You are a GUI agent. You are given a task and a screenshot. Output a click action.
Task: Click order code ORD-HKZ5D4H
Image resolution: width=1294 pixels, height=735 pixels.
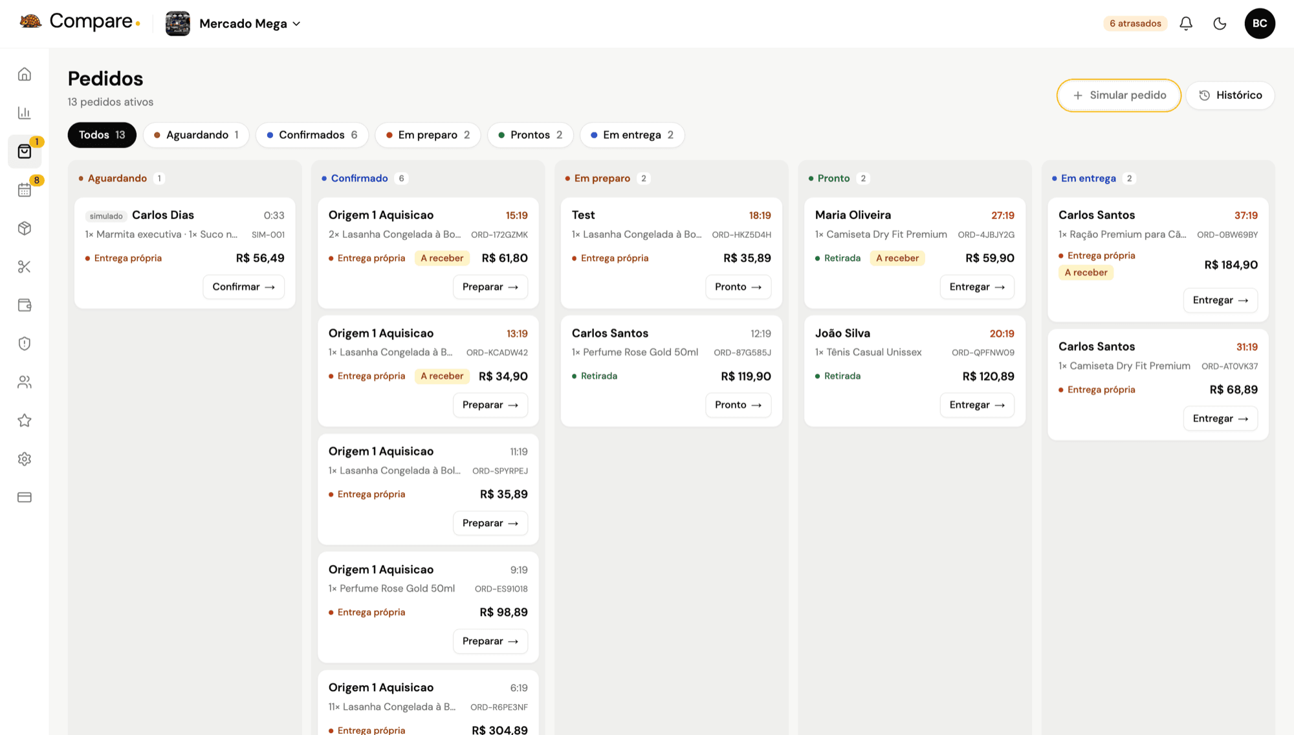pos(741,235)
